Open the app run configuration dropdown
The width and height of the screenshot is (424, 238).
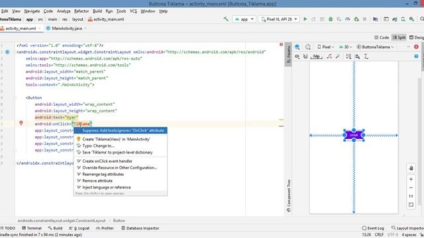(x=244, y=19)
